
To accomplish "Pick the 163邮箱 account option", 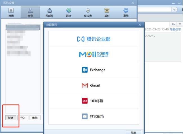I will coord(94,101).
